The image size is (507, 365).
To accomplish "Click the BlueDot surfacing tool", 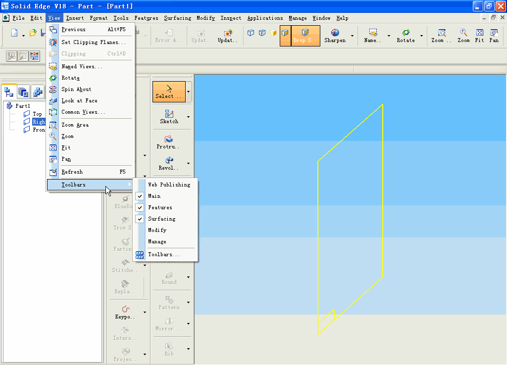I will pos(123,202).
